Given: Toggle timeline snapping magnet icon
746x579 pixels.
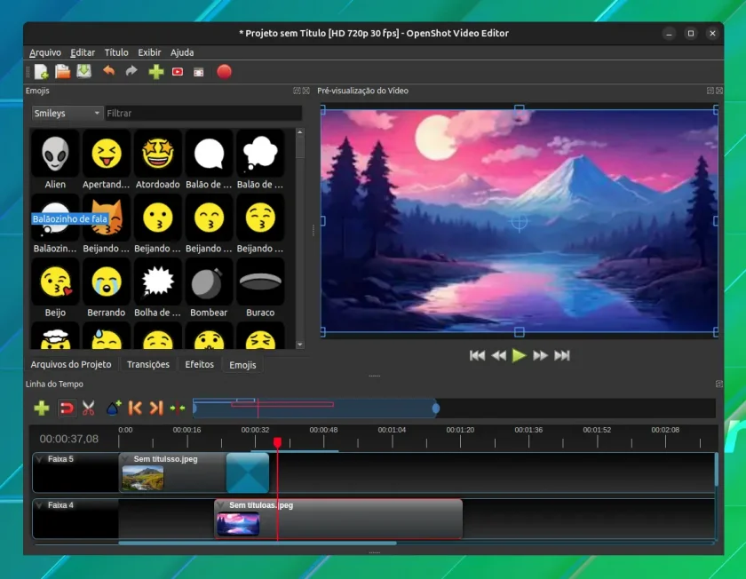Looking at the screenshot, I should click(67, 408).
